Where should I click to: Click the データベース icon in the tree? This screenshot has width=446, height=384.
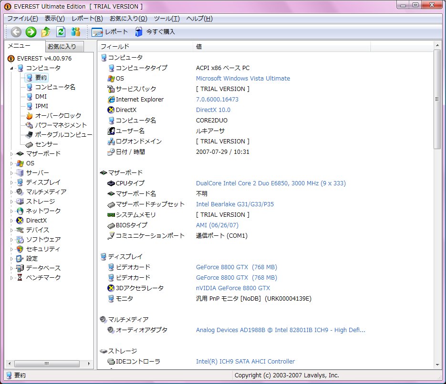pos(20,268)
